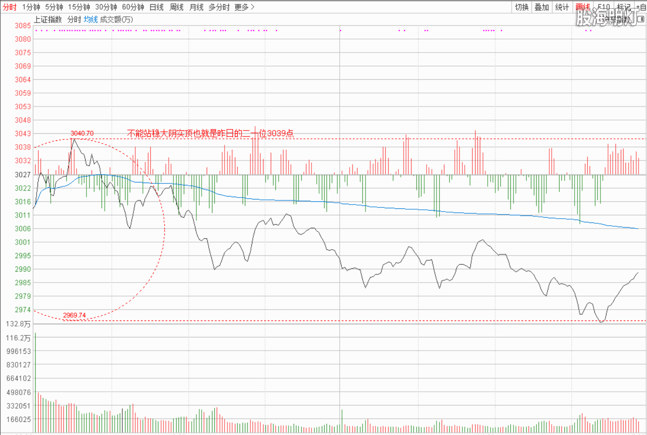
Task: Open the 多分时 multi-day view
Action: click(x=219, y=7)
